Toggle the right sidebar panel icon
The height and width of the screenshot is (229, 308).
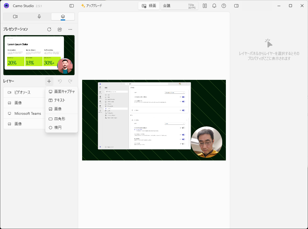point(236,6)
